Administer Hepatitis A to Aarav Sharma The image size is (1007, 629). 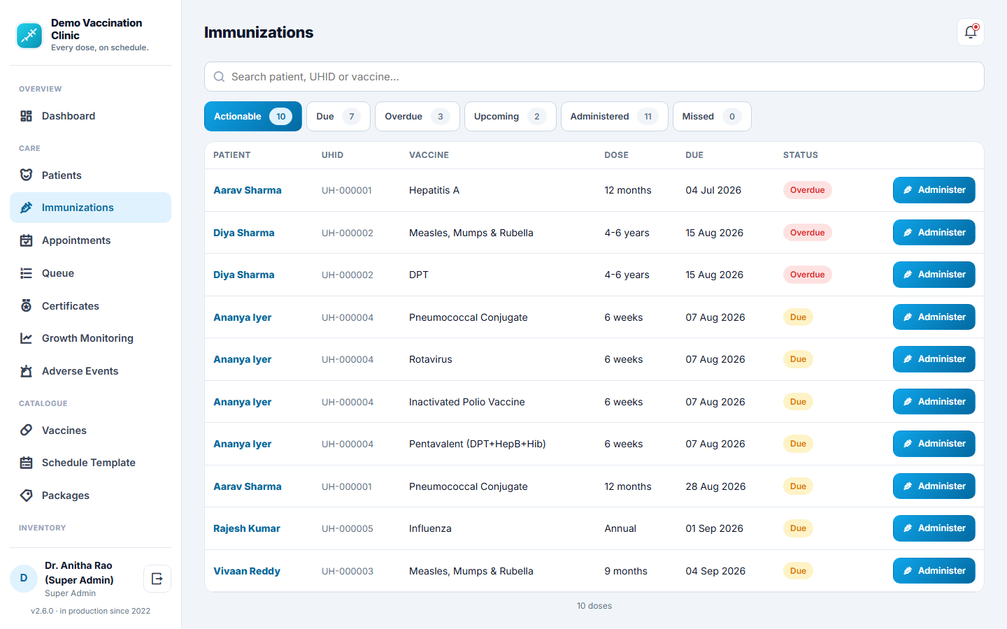click(934, 190)
